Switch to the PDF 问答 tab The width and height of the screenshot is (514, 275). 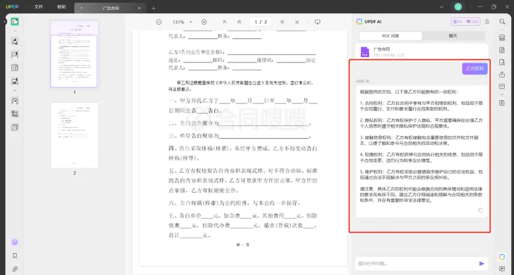click(390, 36)
